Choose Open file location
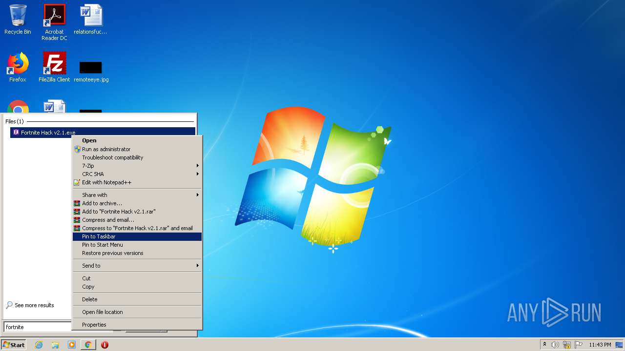Image resolution: width=625 pixels, height=351 pixels. [x=137, y=312]
